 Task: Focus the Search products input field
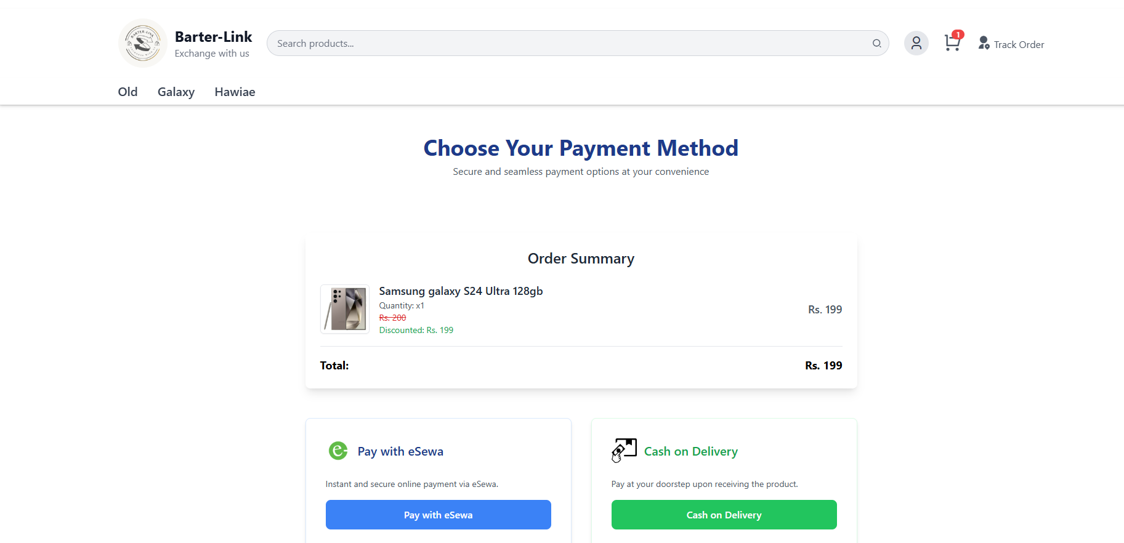pos(567,43)
